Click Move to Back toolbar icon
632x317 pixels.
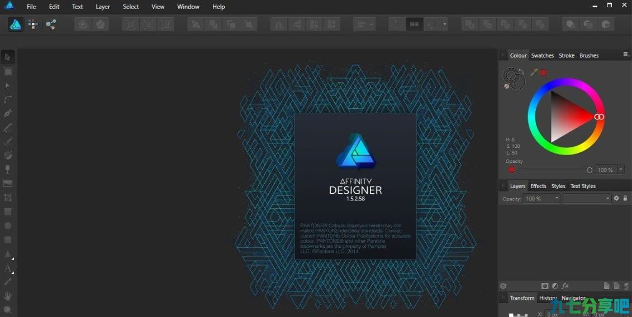196,24
